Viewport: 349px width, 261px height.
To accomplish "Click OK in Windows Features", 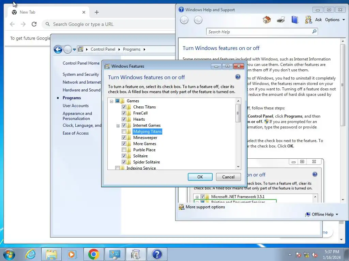I will (200, 177).
